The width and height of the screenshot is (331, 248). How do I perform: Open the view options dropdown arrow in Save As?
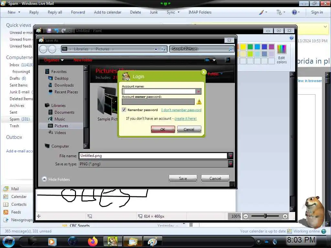point(214,60)
